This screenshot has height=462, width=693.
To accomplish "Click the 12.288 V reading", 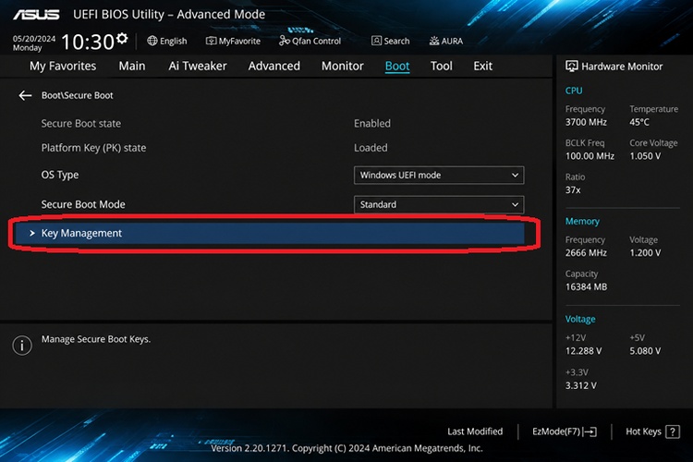I will [x=583, y=351].
